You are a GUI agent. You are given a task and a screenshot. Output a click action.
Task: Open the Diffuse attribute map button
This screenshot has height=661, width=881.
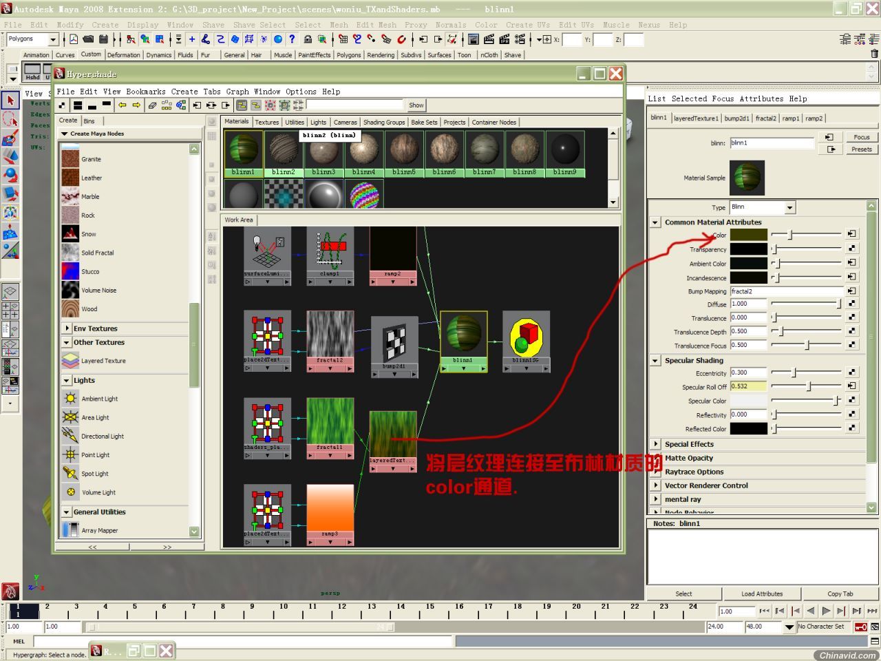click(x=852, y=304)
